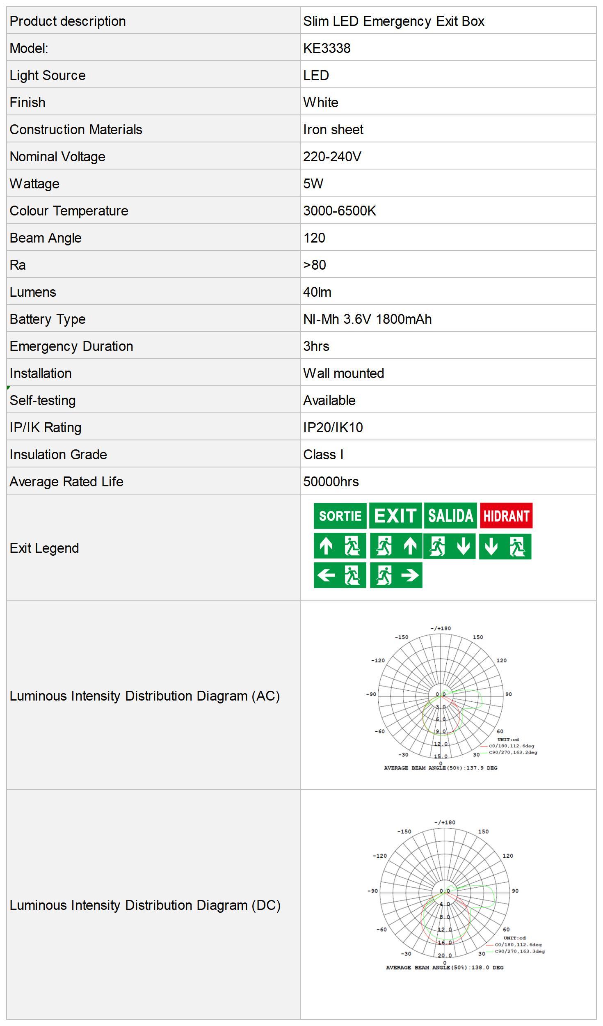Click the 'IP/IK Rating' label
The image size is (603, 1026).
coord(46,427)
